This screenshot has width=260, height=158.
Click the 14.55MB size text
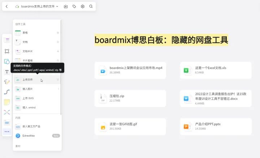200,129
